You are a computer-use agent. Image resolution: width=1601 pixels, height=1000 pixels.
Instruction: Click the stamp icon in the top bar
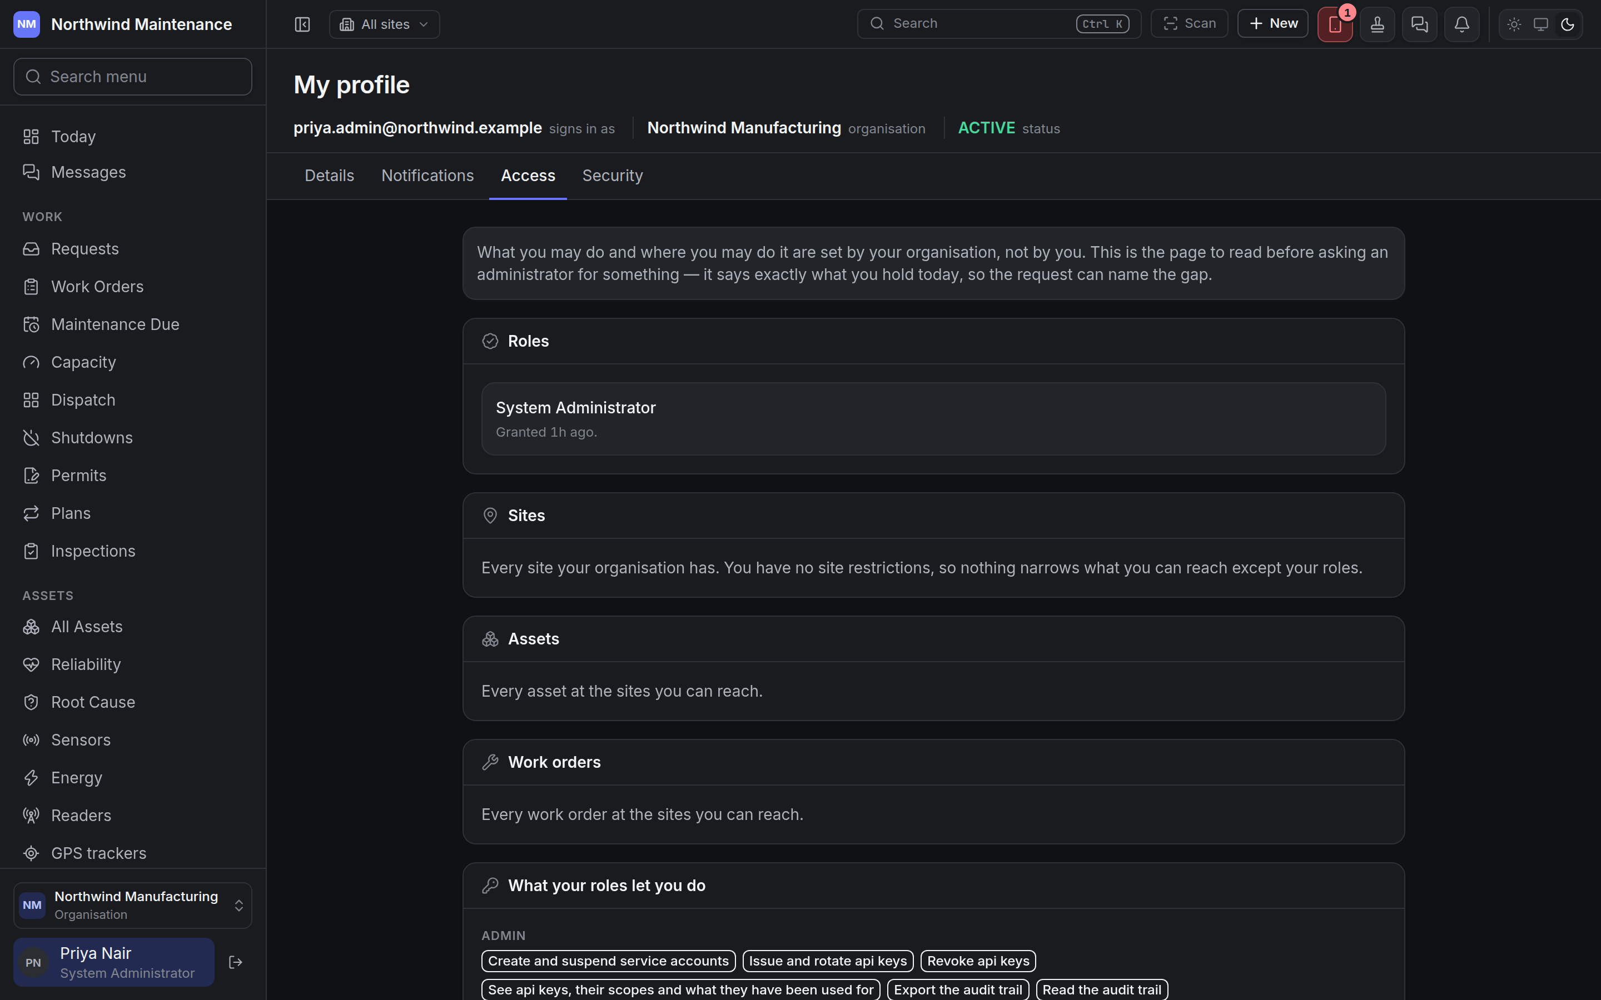click(1378, 24)
